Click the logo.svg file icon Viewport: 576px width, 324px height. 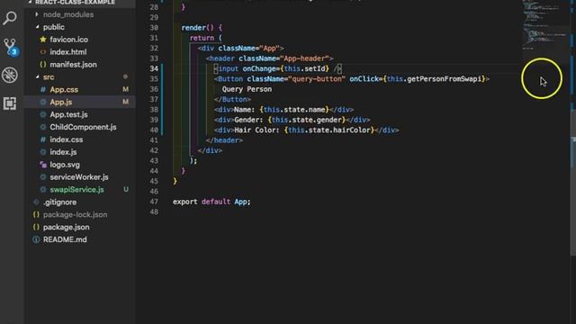coord(43,165)
